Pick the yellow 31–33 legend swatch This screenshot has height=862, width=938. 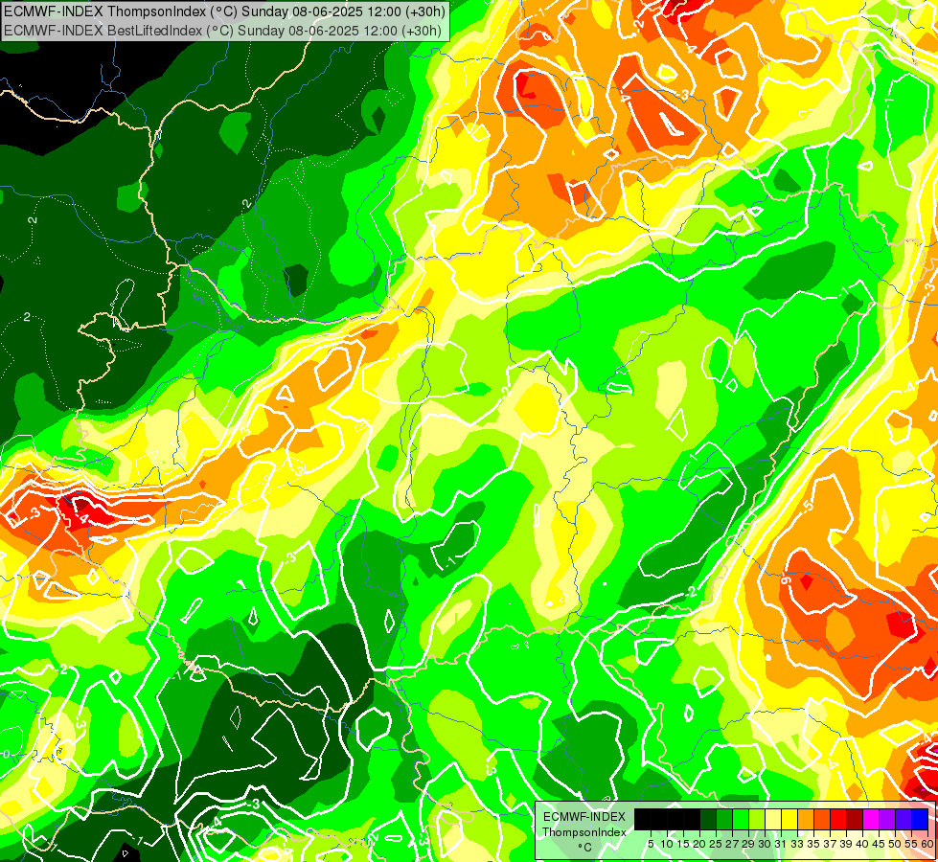[789, 819]
